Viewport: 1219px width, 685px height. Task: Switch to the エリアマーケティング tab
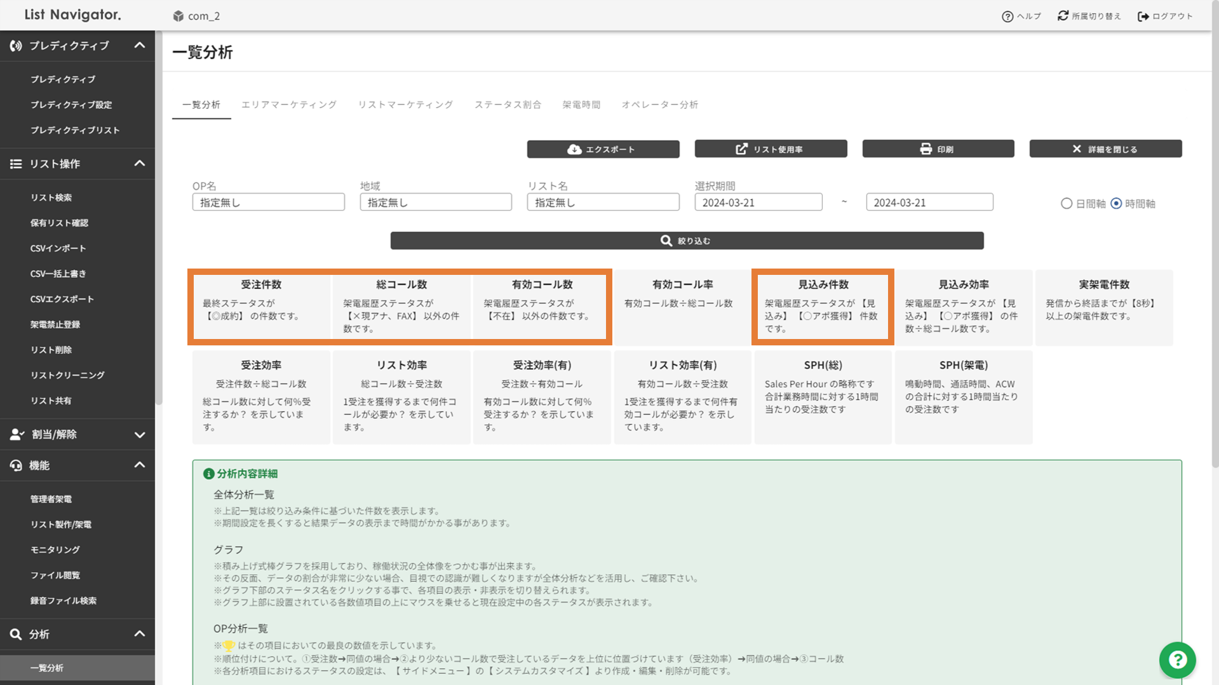289,105
